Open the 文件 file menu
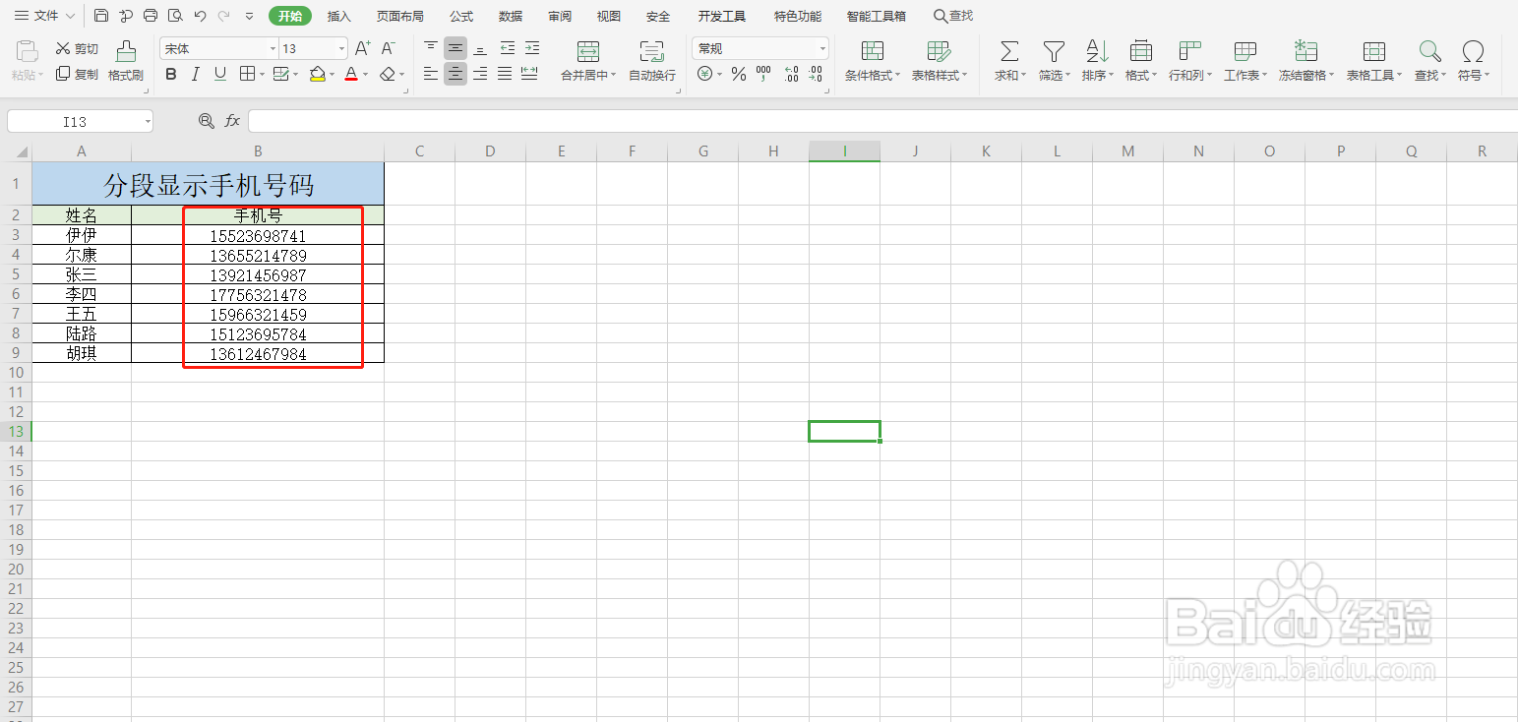Viewport: 1518px width, 722px height. 44,16
